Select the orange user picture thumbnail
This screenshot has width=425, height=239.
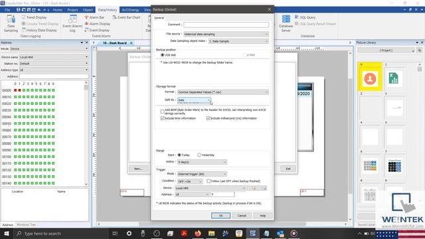[x=370, y=78]
